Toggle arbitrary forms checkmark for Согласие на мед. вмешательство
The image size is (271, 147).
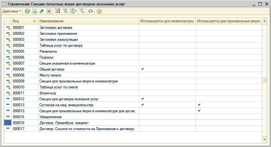tap(199, 105)
